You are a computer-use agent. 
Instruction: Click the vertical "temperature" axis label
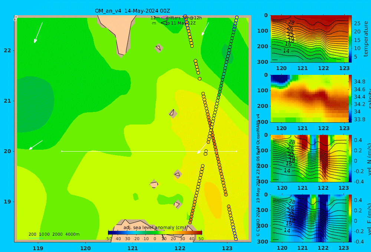tap(366, 39)
